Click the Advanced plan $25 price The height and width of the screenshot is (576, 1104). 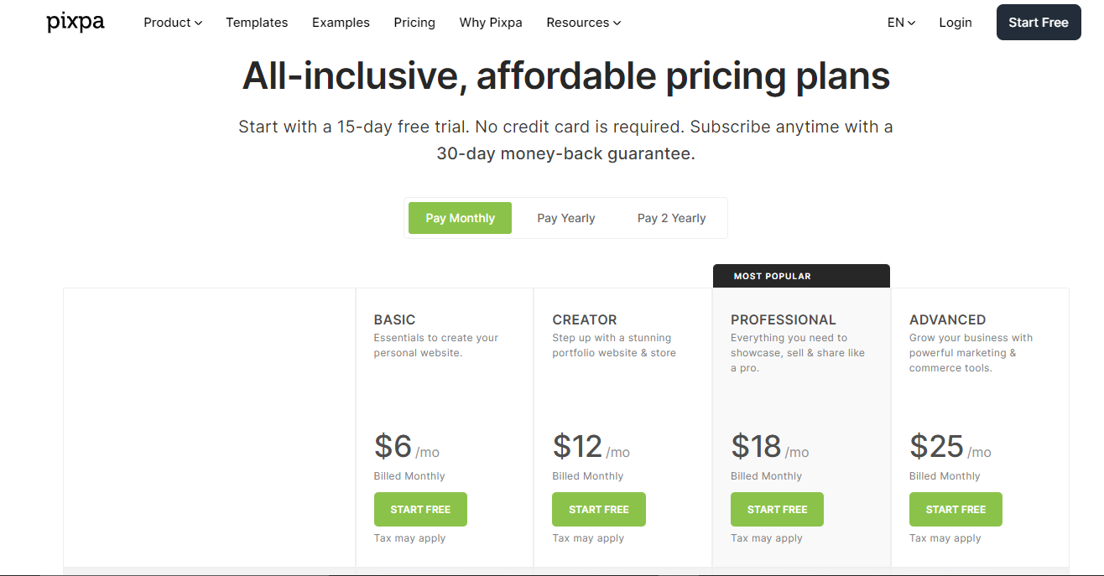click(936, 447)
